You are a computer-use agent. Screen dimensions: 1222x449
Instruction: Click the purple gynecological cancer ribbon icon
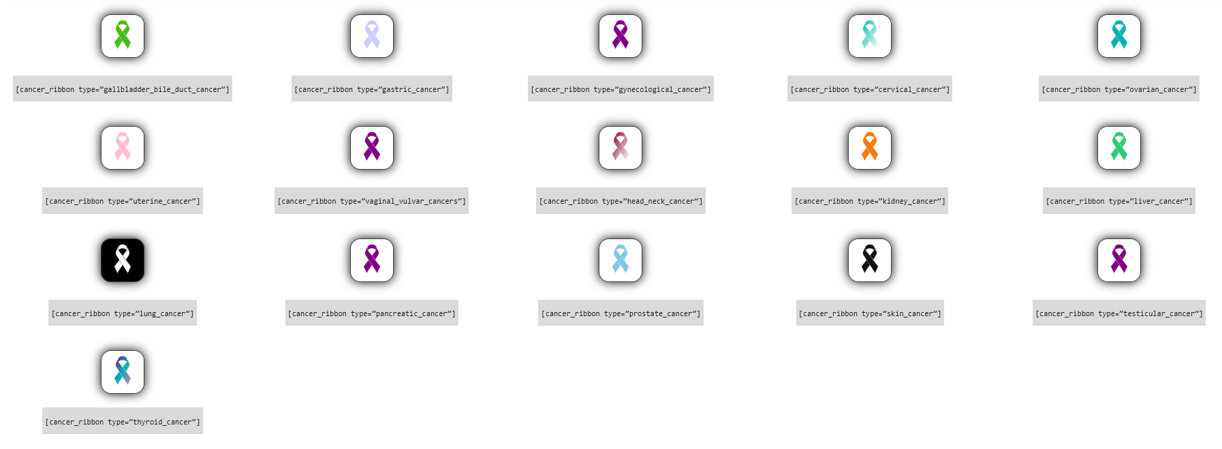click(x=621, y=36)
